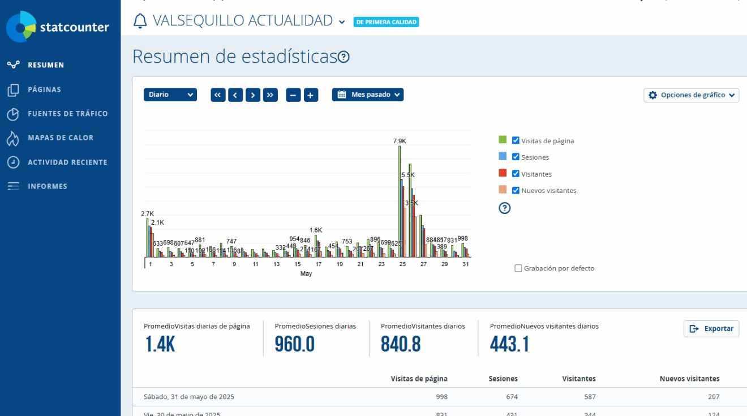The width and height of the screenshot is (747, 416).
Task: Click the 998 page views cell
Action: coord(441,397)
